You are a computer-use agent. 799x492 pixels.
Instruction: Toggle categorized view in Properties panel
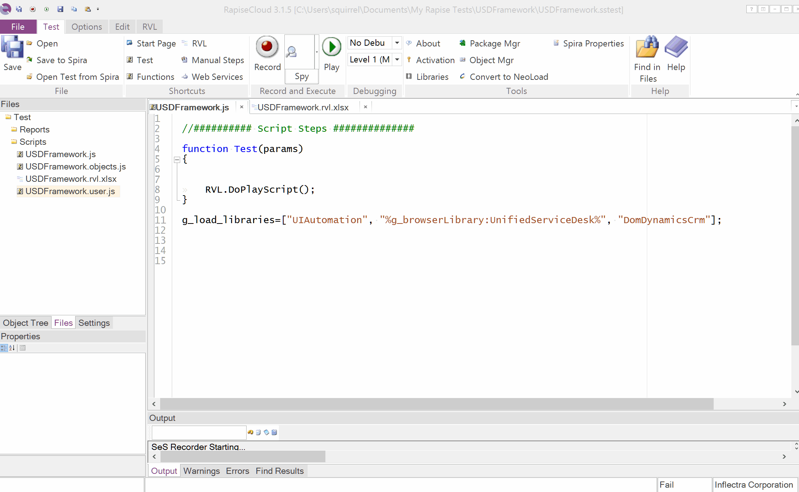(4, 348)
